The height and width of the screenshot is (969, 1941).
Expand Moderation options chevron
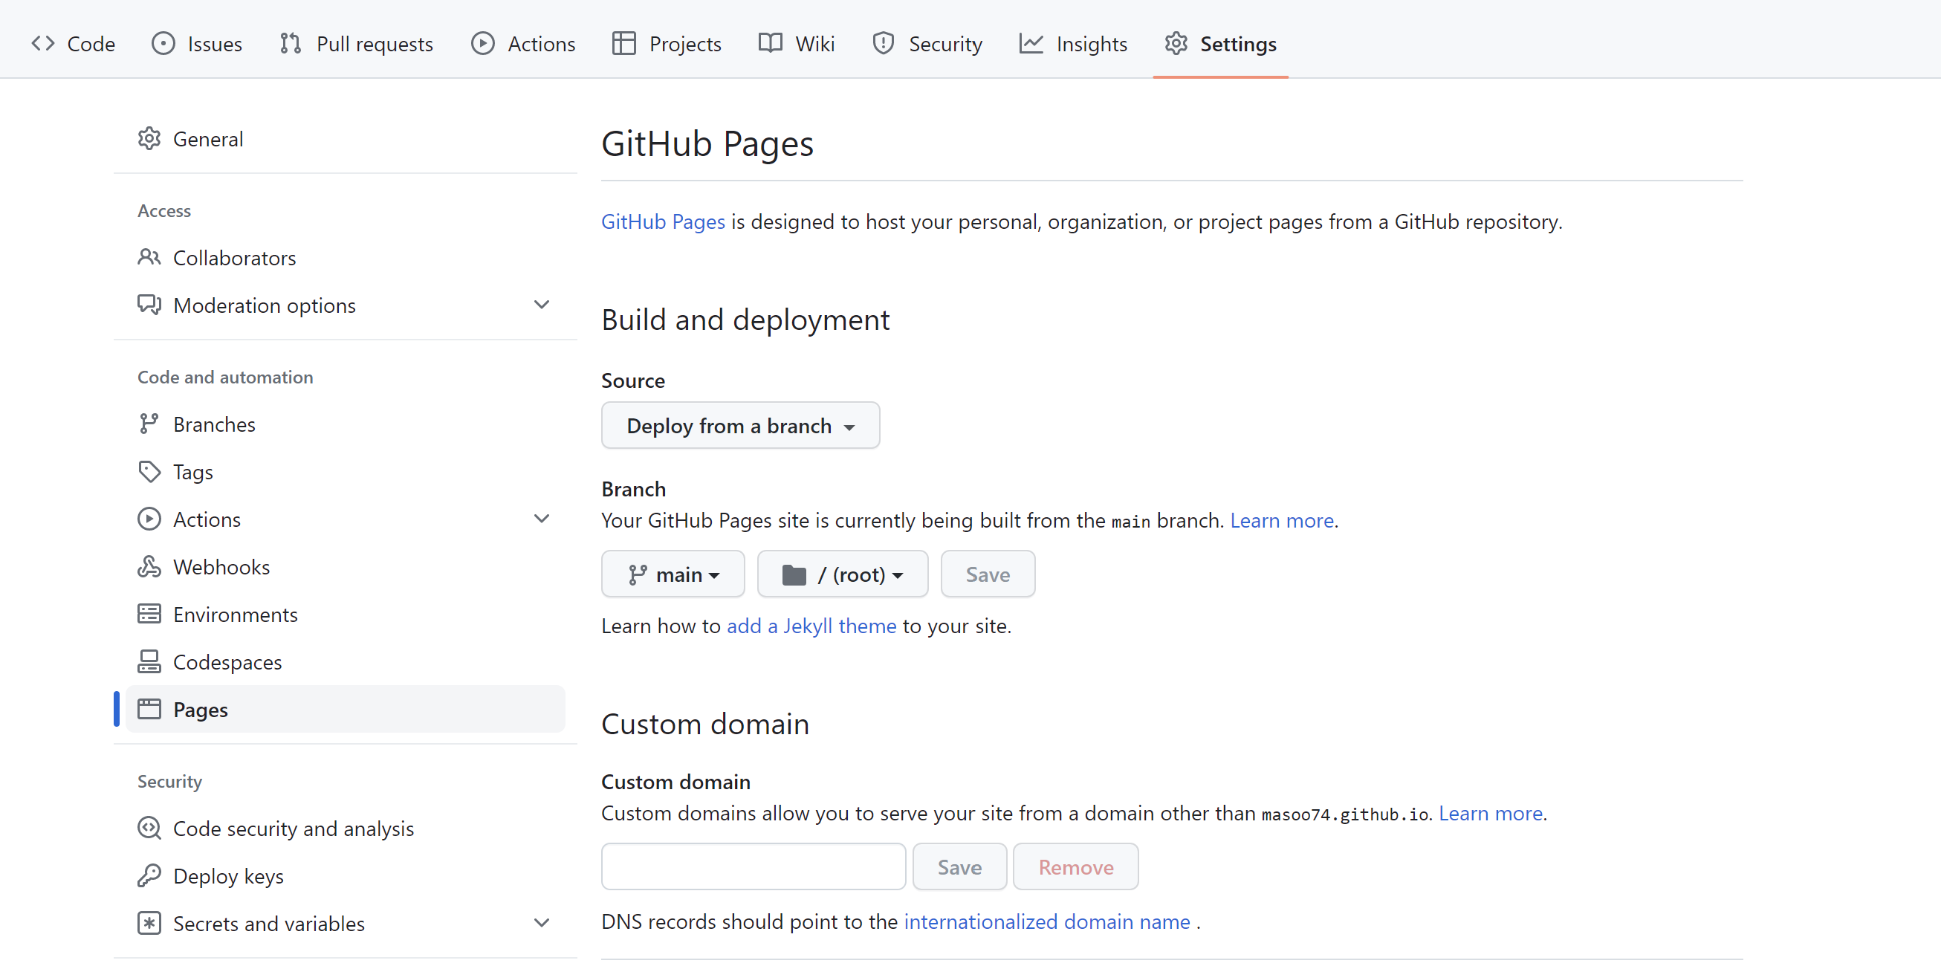(x=542, y=305)
